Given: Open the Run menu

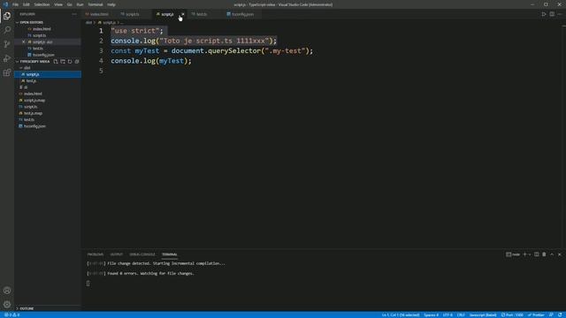Looking at the screenshot, I should [x=80, y=4].
